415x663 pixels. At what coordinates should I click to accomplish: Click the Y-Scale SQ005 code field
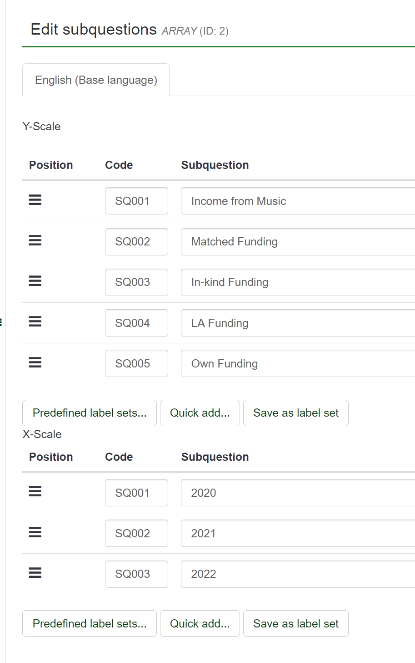[x=136, y=363]
